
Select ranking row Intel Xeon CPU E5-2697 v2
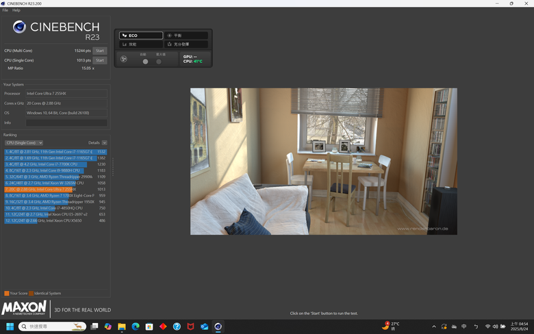[x=55, y=214]
